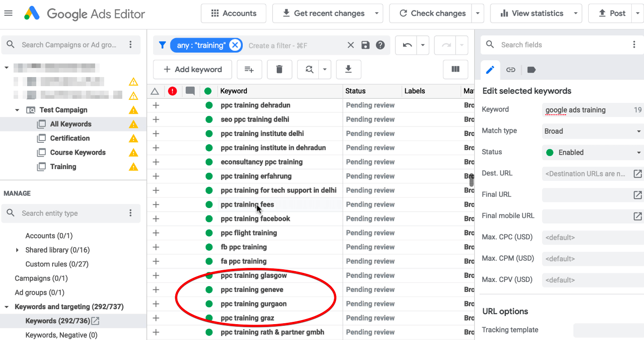The height and width of the screenshot is (340, 644).
Task: Open replace text dropdown arrow
Action: click(325, 69)
